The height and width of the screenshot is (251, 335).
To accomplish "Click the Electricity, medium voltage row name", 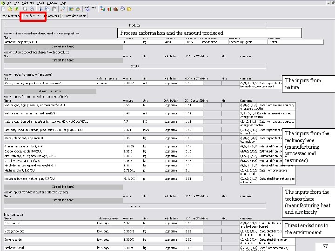I will coord(63,130).
